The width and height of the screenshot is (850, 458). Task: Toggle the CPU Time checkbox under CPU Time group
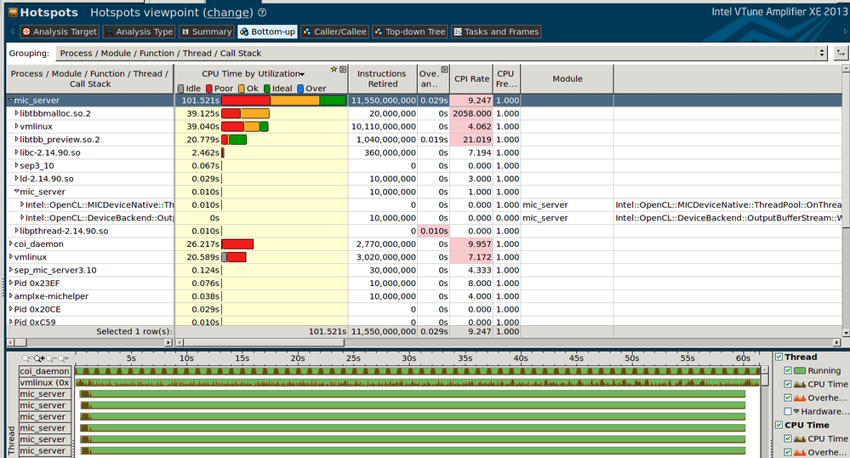pyautogui.click(x=788, y=438)
